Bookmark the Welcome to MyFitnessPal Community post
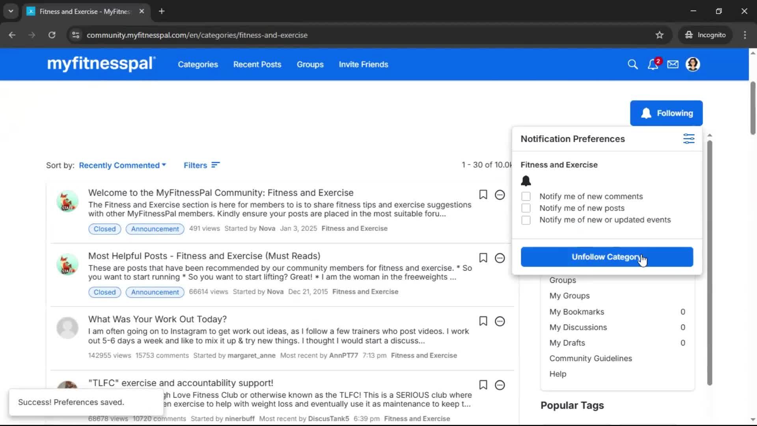757x426 pixels. pyautogui.click(x=483, y=194)
